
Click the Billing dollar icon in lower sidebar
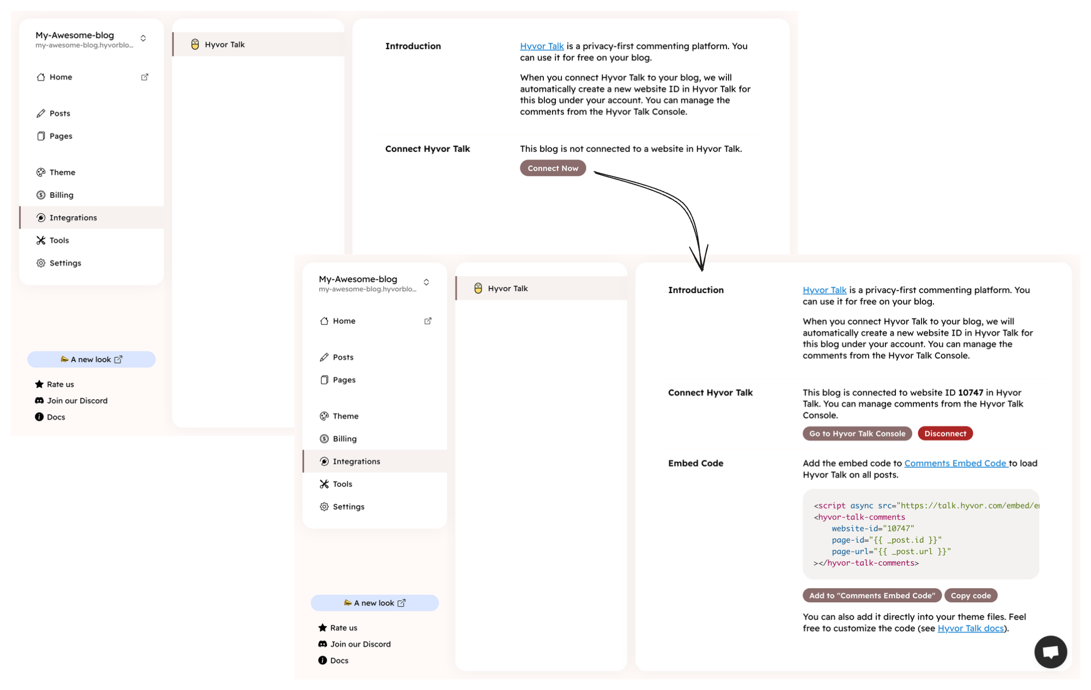click(x=324, y=438)
